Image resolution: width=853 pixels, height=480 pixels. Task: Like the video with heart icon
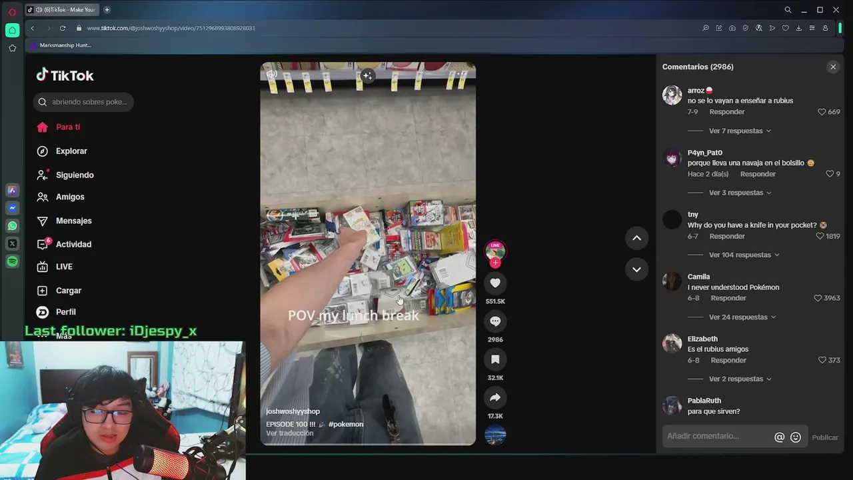495,283
